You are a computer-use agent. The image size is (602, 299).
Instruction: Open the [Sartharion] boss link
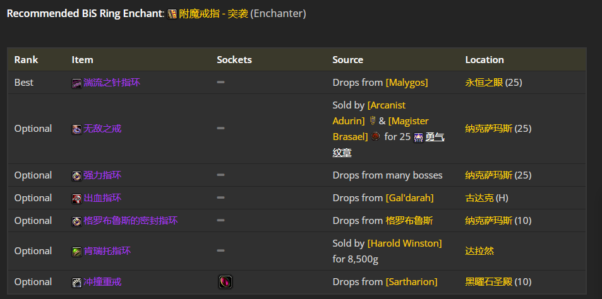coord(411,282)
